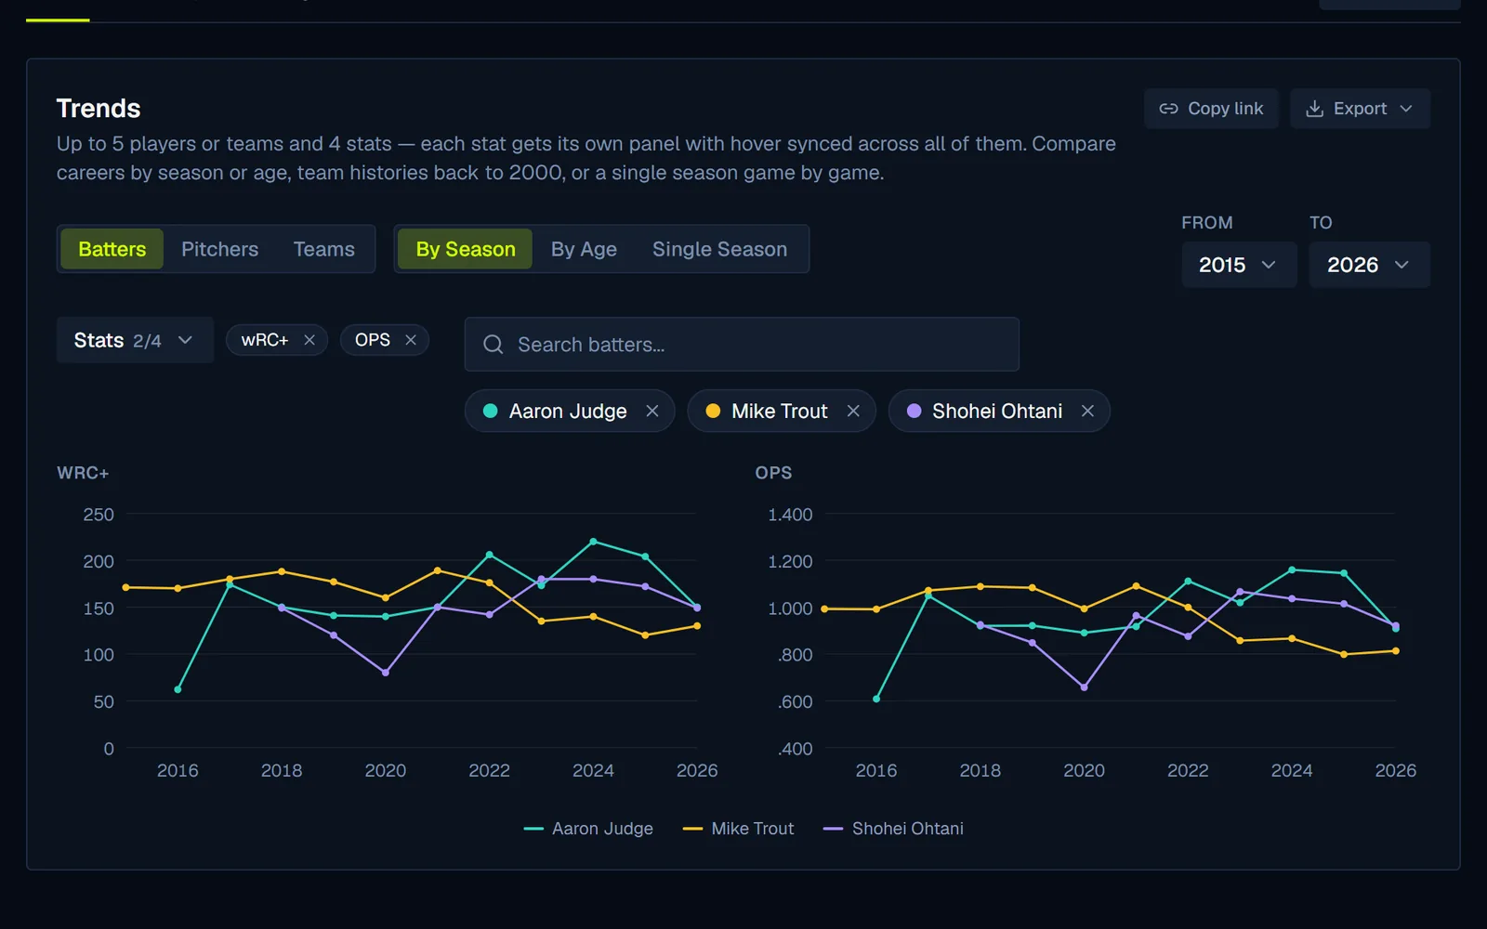This screenshot has width=1487, height=929.
Task: Click the Trends heading
Action: 99,109
